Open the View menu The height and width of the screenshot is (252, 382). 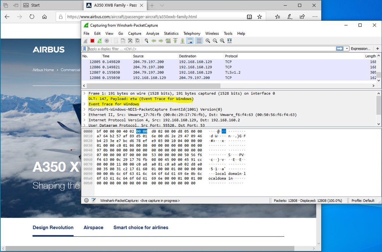(x=110, y=33)
